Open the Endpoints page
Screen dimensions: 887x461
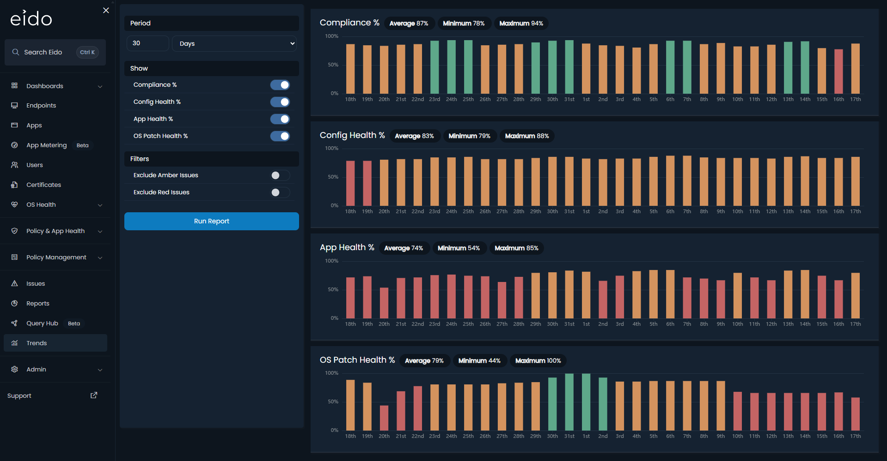41,106
